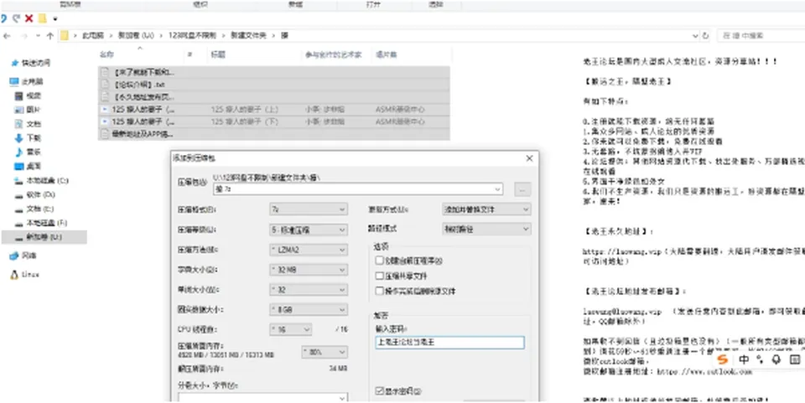Sort by the # column header

point(190,54)
